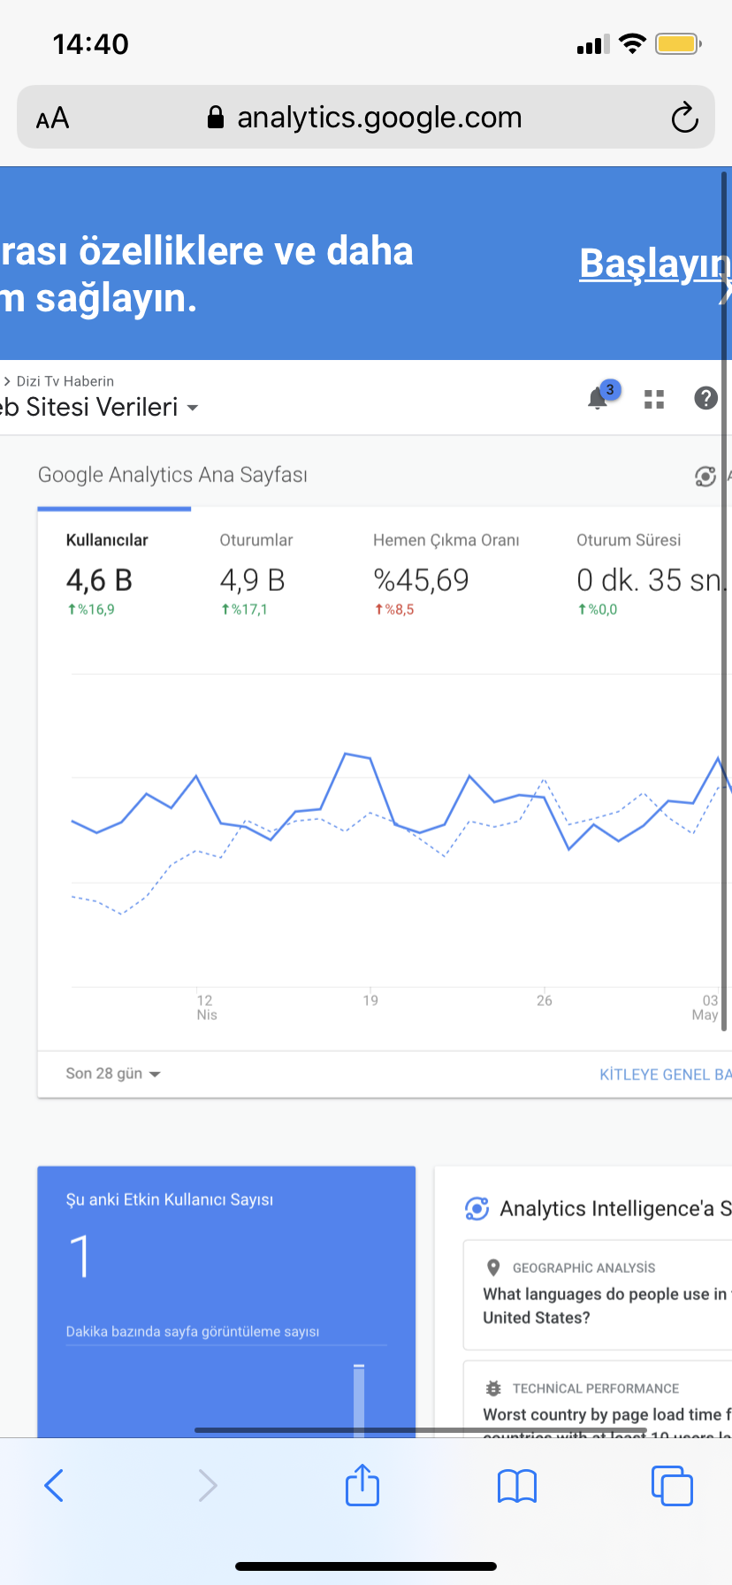The image size is (732, 1585).
Task: Click the help question mark icon
Action: pyautogui.click(x=705, y=399)
